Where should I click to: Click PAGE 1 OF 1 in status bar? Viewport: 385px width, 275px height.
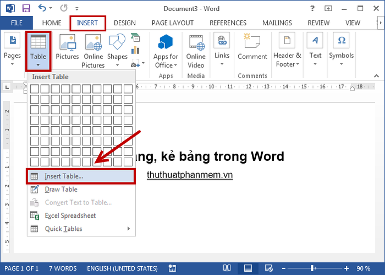pos(21,268)
